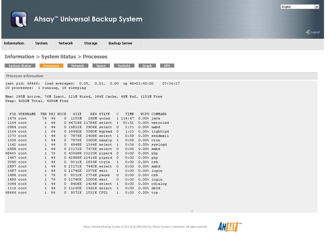Image resolution: width=330 pixels, height=238 pixels.
Task: Click the resize handle of the processes textarea
Action: point(192,211)
